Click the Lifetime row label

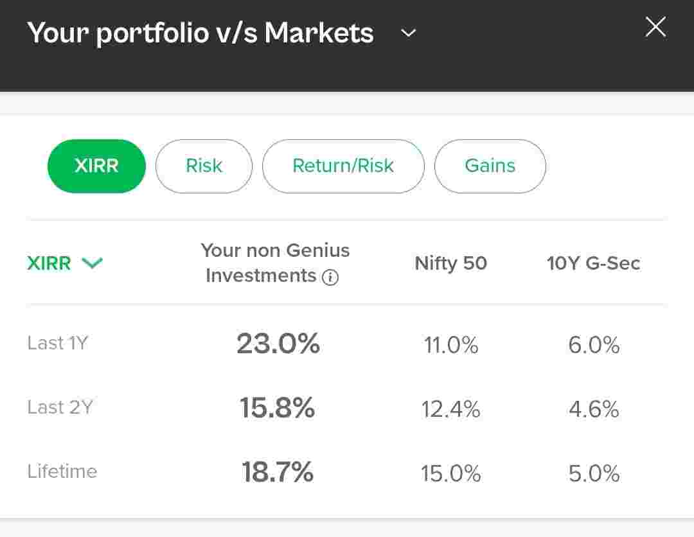coord(62,471)
